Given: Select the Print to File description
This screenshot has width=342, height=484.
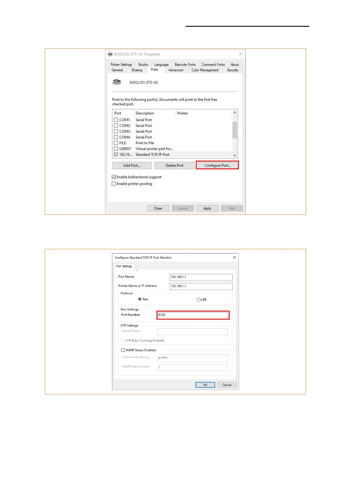Looking at the screenshot, I should 145,143.
